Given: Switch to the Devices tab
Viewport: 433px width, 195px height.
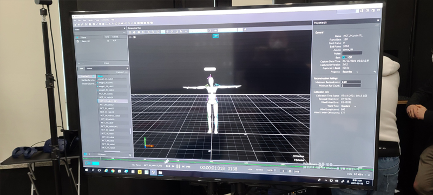Looking at the screenshot, I should [x=89, y=68].
